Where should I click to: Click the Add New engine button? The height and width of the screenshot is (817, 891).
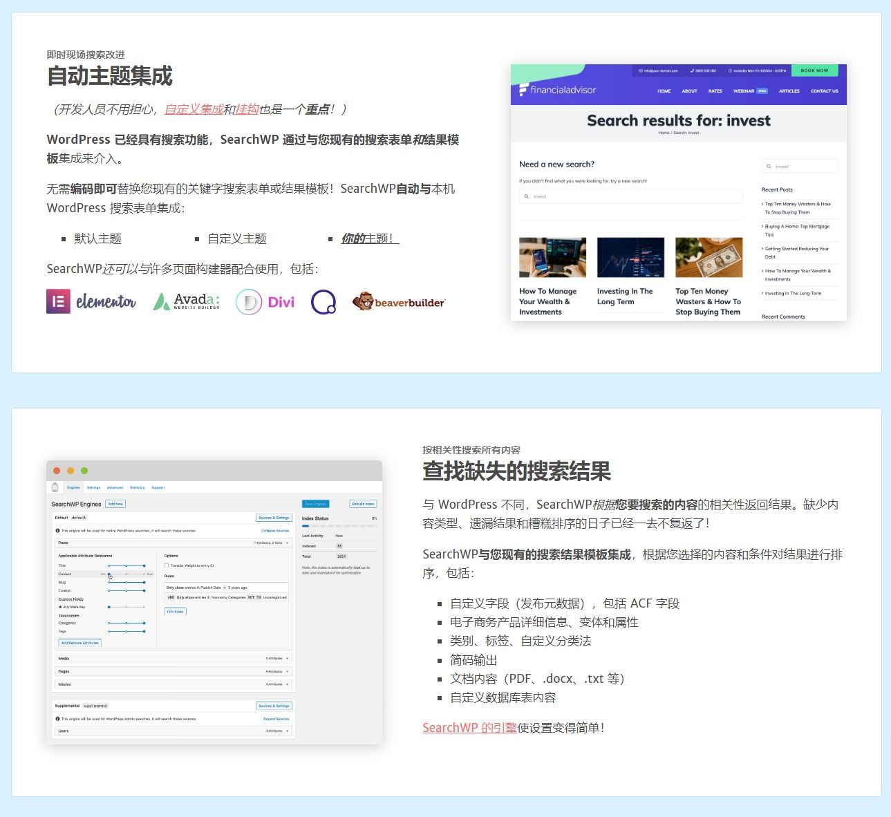[x=115, y=504]
